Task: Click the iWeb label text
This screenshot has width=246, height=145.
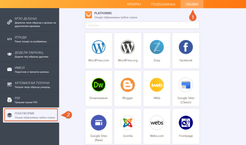Action: pos(157,98)
